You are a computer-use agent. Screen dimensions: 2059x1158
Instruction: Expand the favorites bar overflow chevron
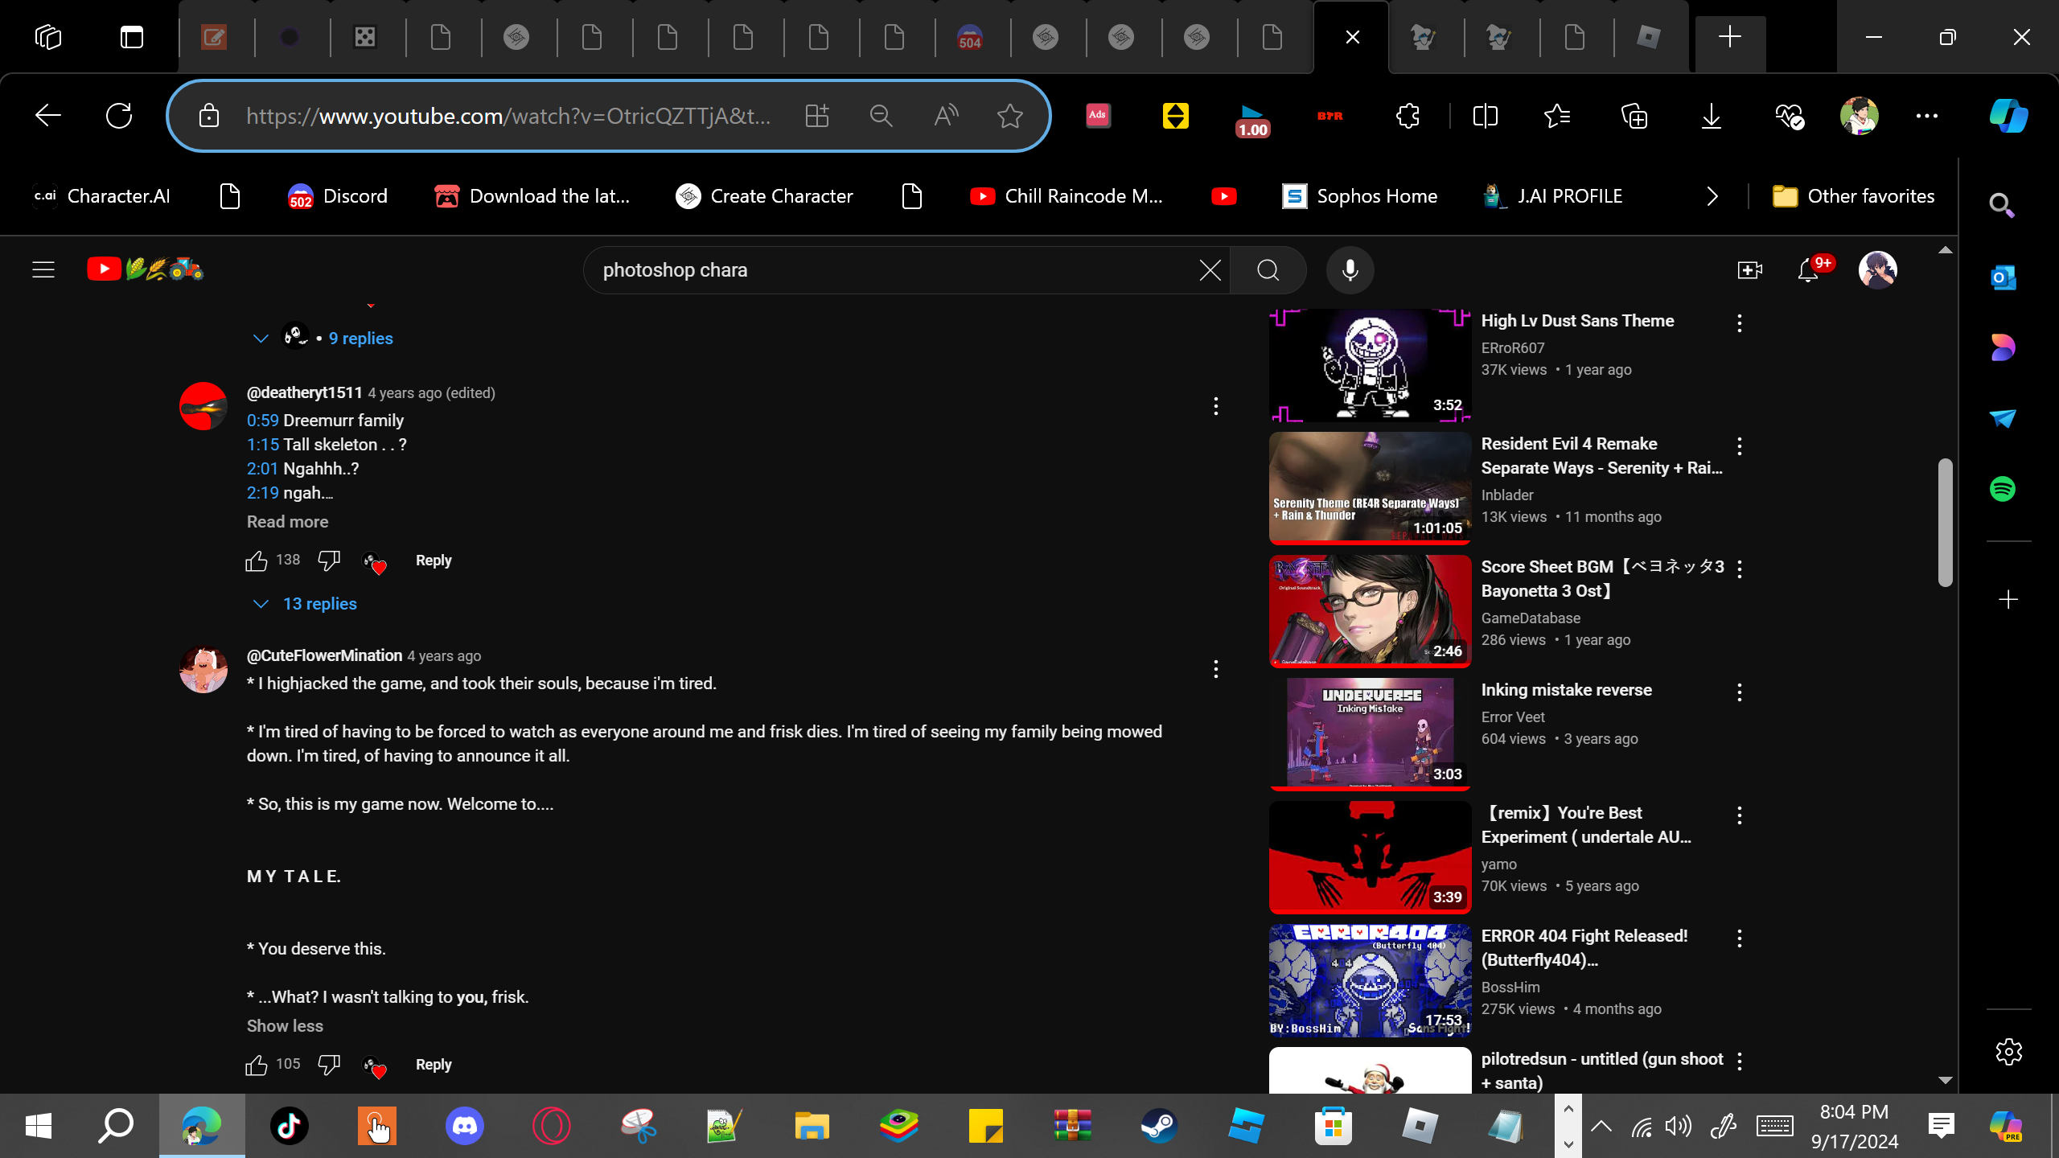[x=1712, y=196]
